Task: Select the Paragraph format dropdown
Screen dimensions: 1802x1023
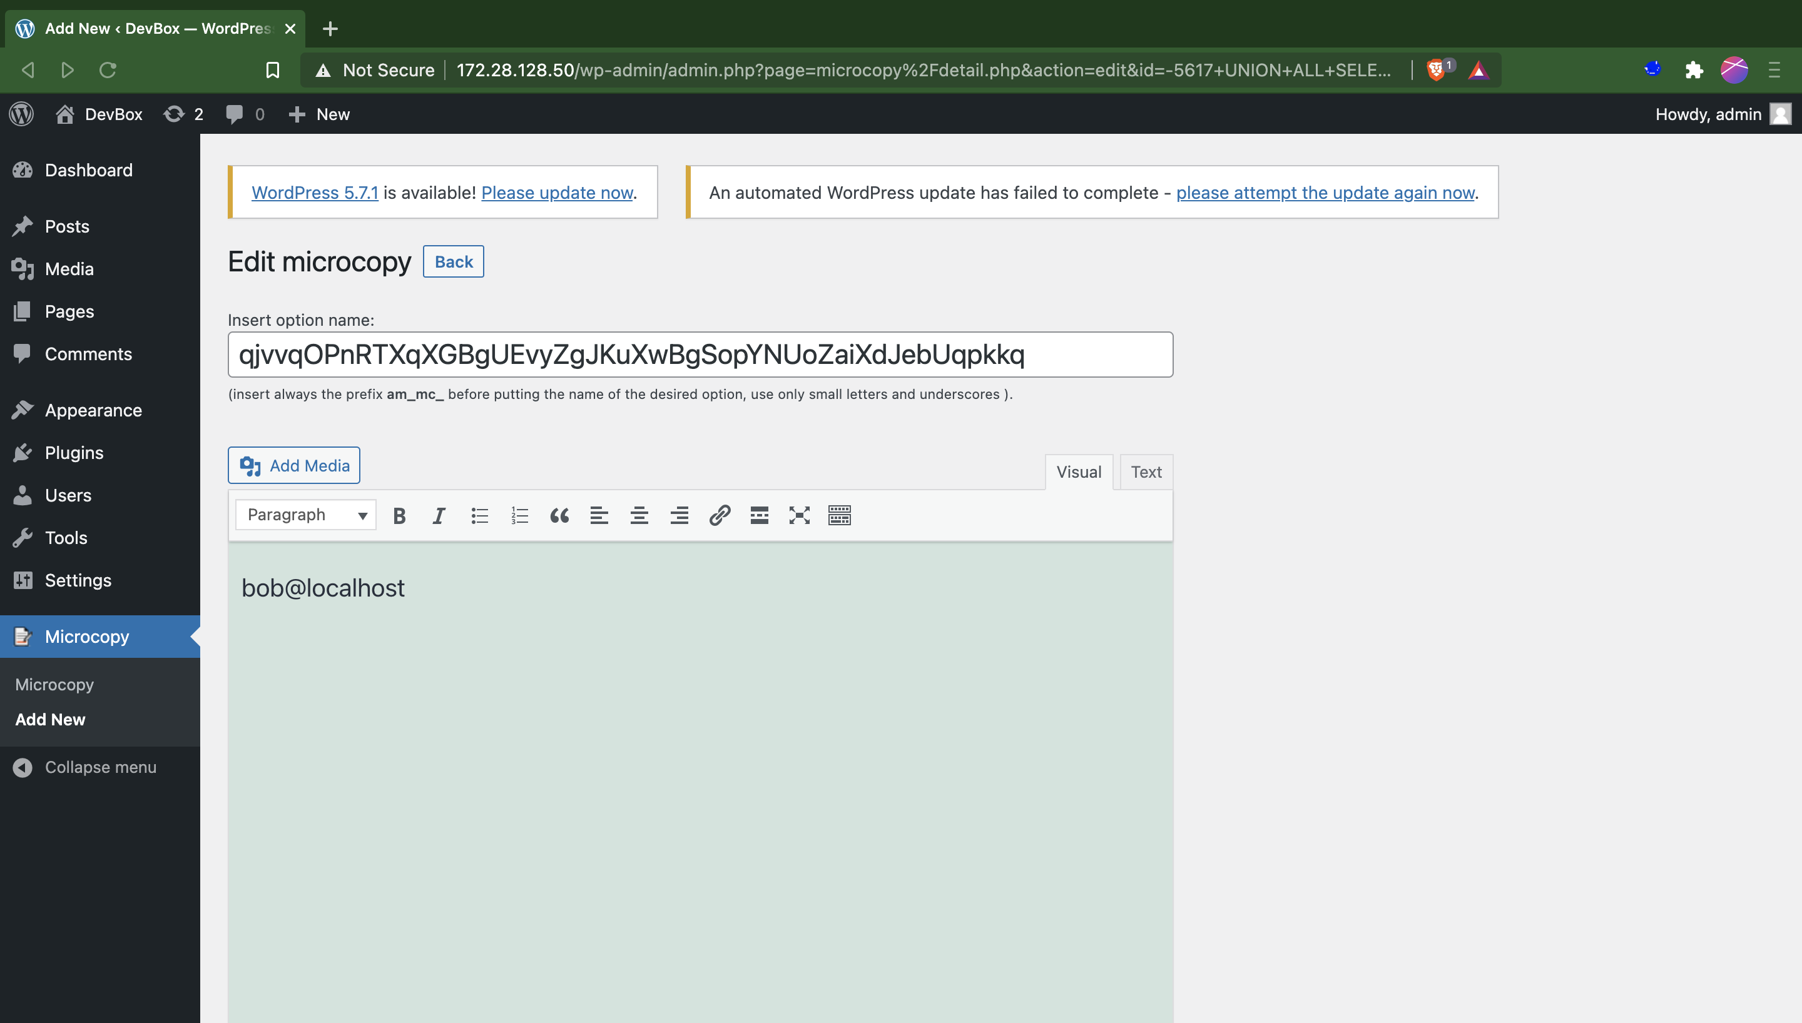Action: [307, 515]
